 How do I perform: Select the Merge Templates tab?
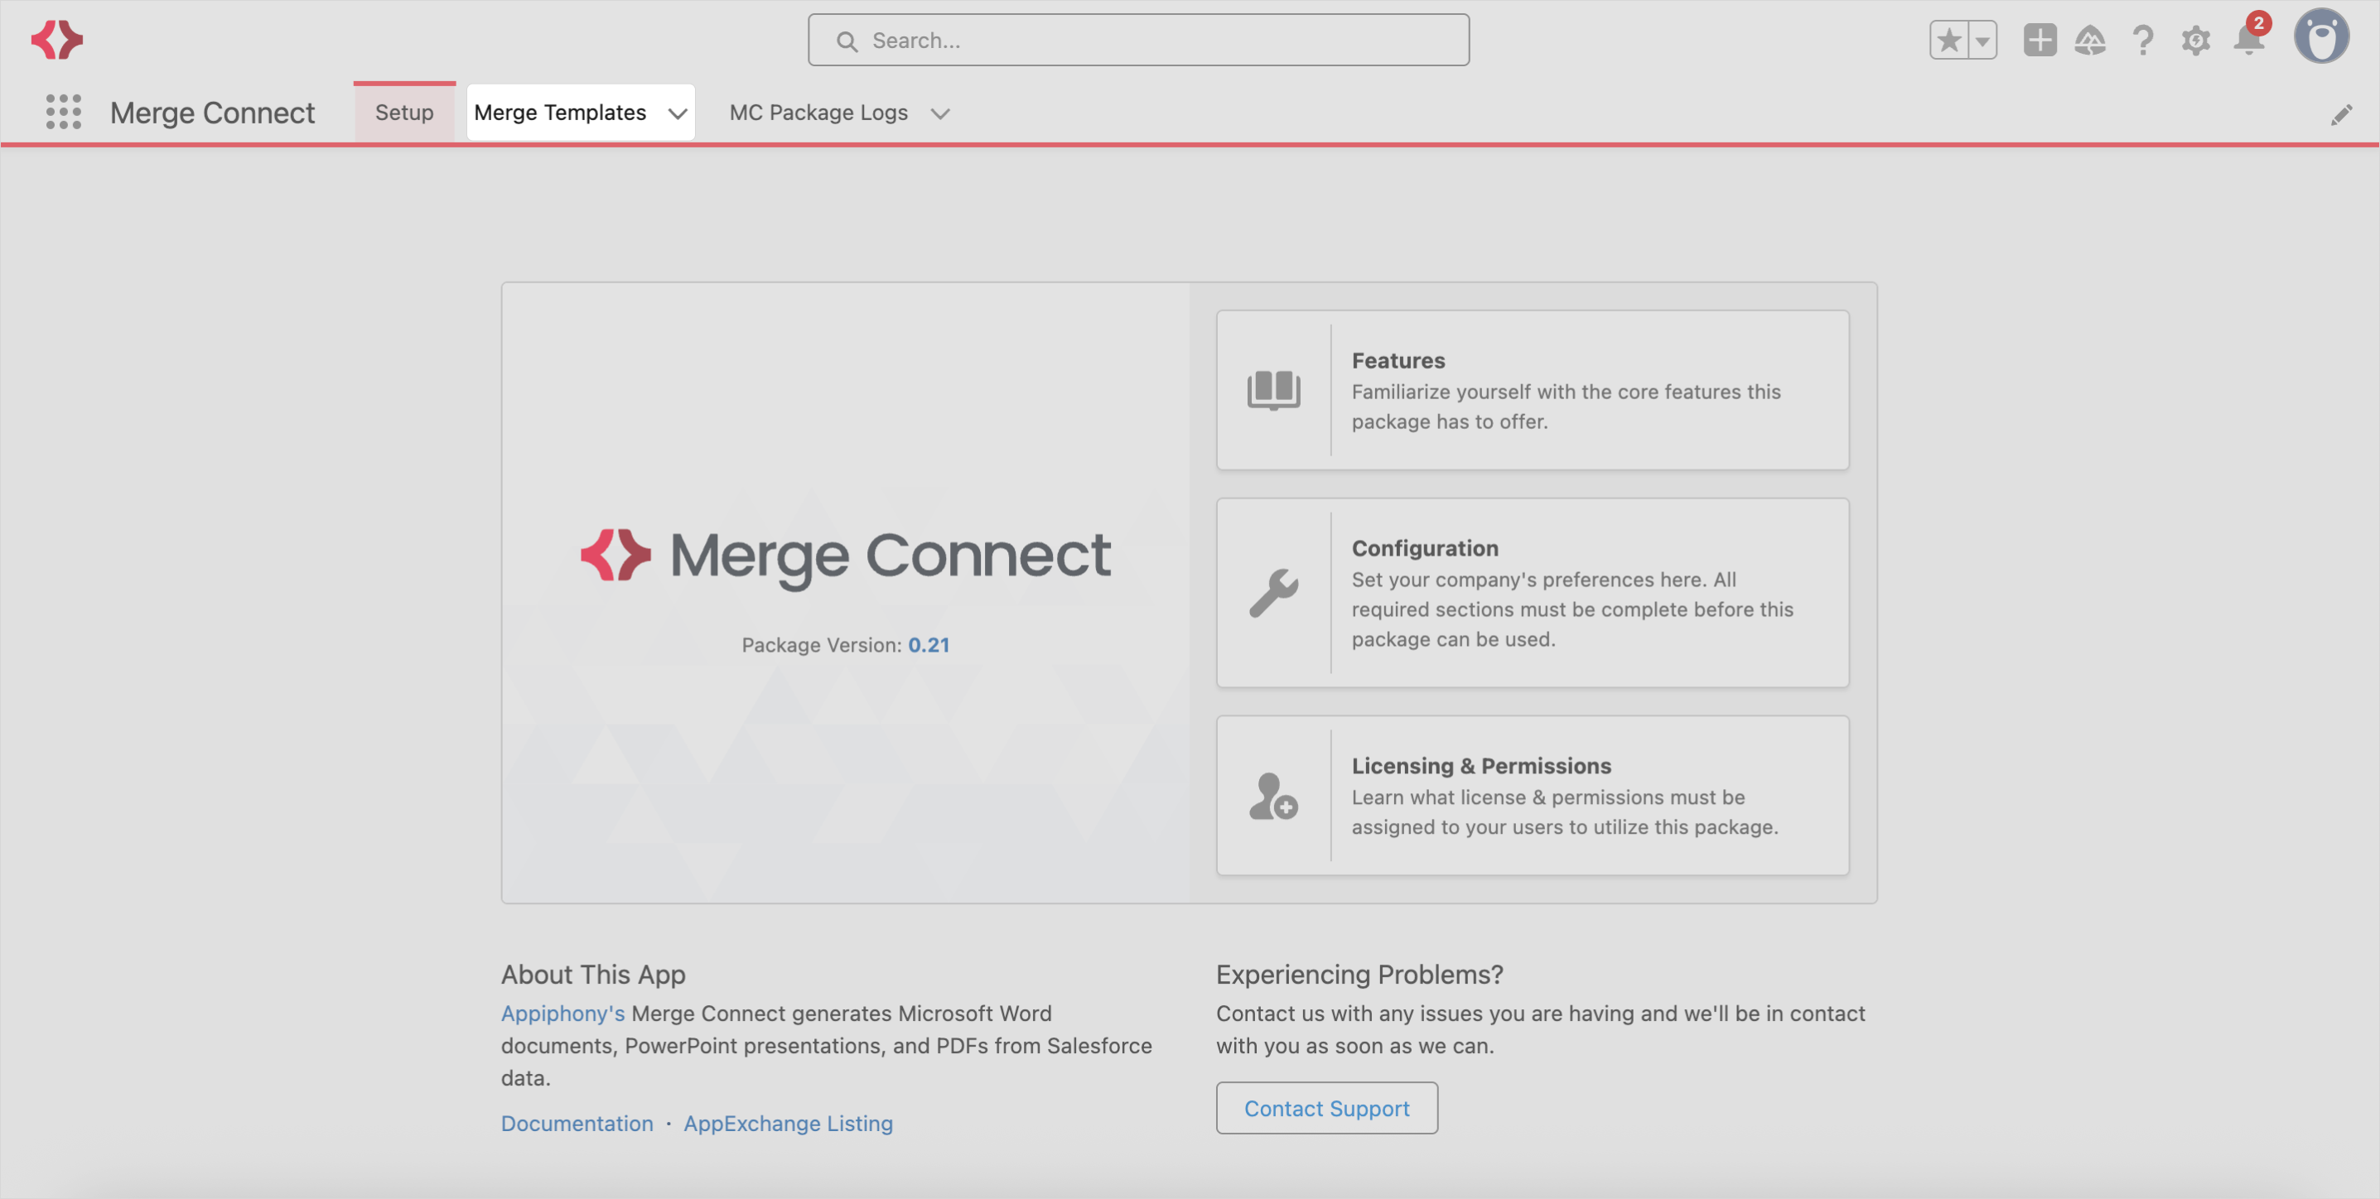559,112
